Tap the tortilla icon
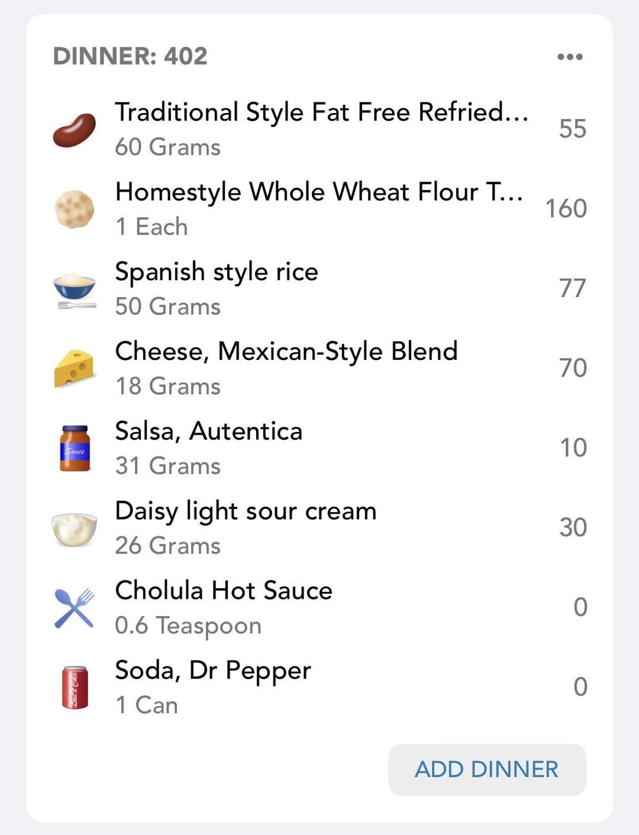The image size is (639, 835). pos(74,209)
